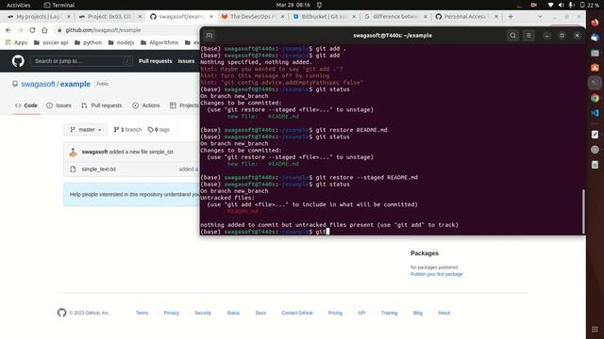
Task: Open the python bookmarks folder
Action: tap(88, 42)
